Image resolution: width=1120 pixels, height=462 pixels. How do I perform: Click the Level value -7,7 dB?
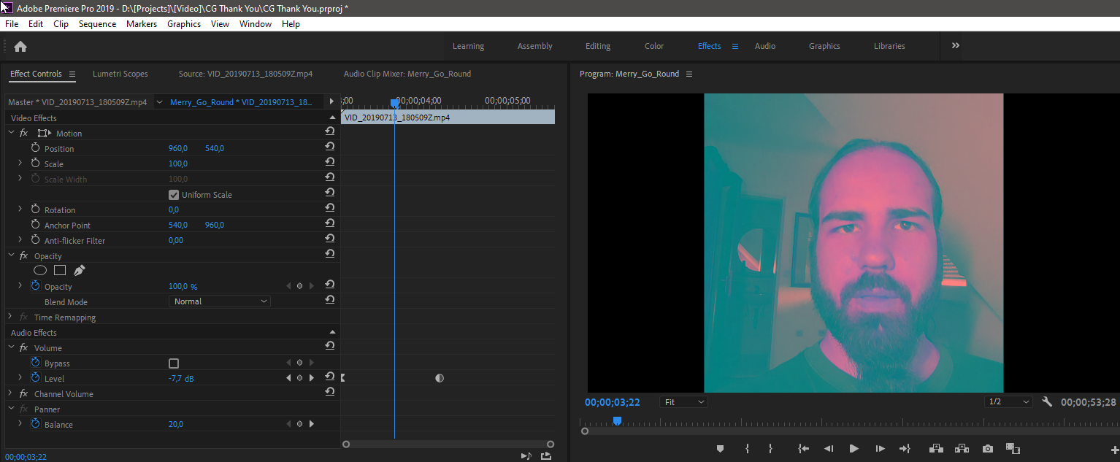[x=181, y=379]
